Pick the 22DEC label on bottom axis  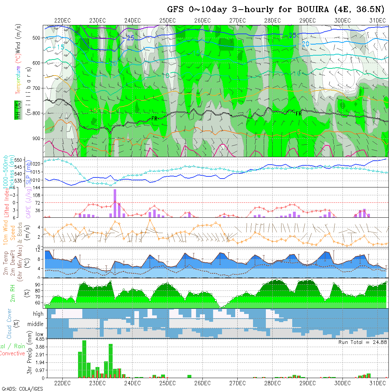[x=62, y=383]
